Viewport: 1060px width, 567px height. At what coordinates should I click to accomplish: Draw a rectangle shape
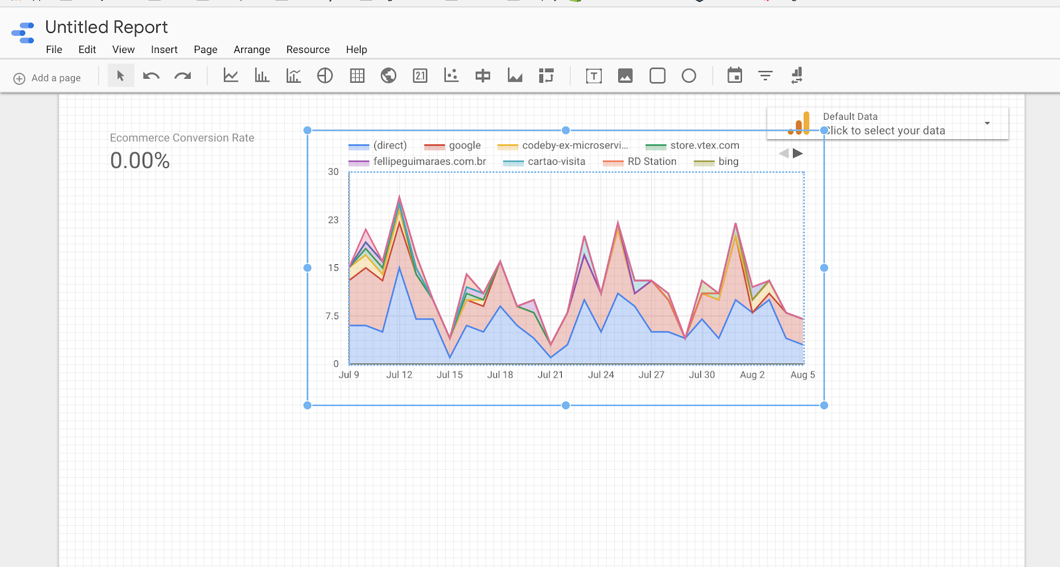[657, 76]
